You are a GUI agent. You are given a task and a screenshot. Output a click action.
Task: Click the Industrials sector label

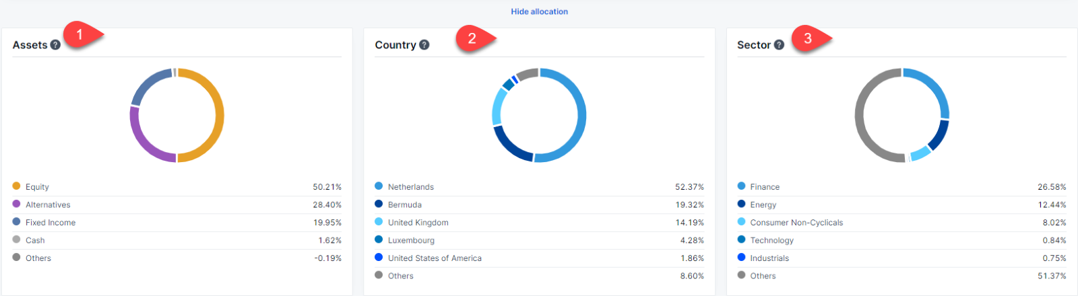769,258
